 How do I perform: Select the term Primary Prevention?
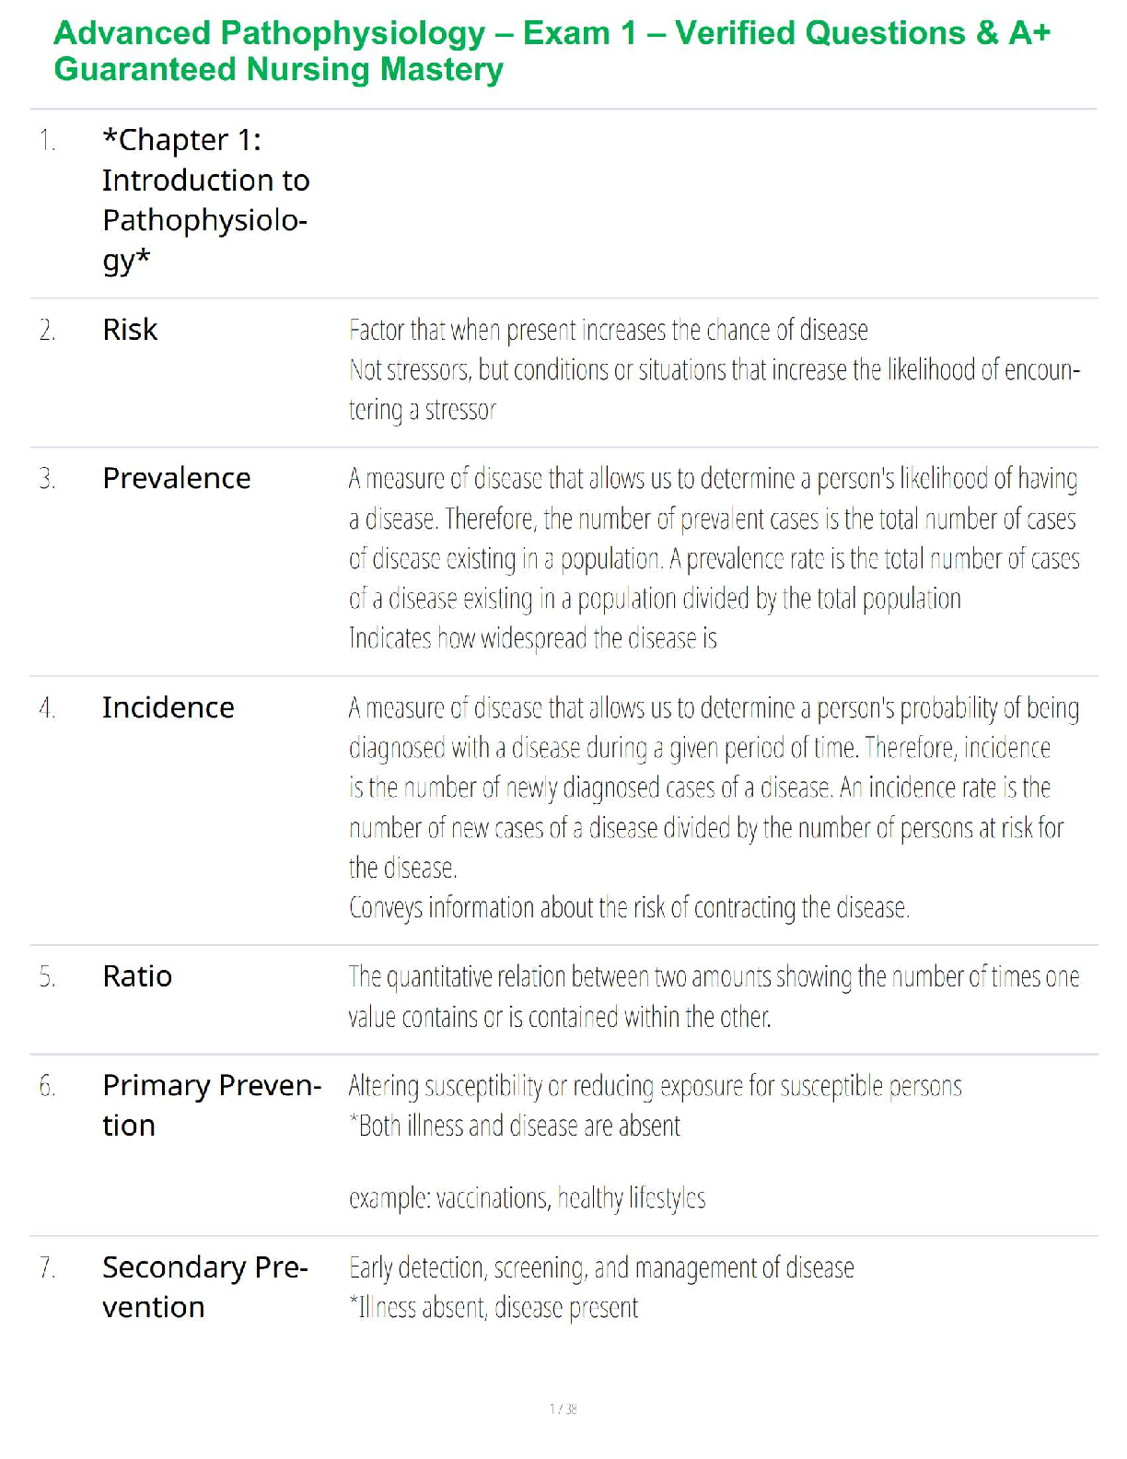click(211, 1105)
